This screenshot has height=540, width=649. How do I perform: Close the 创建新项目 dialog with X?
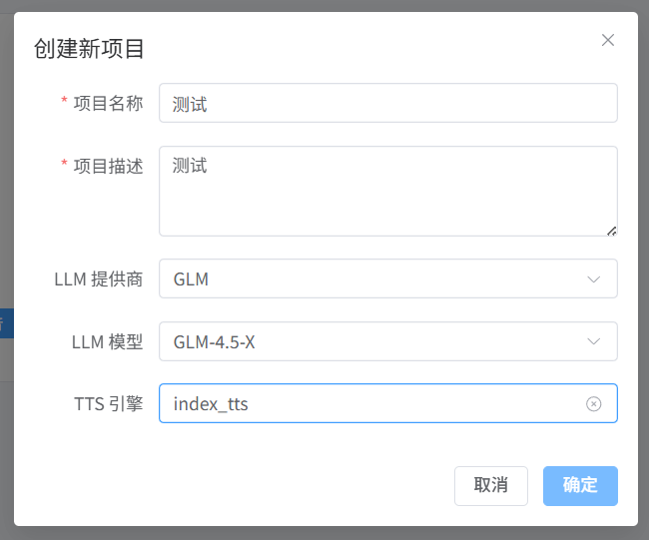(x=607, y=41)
